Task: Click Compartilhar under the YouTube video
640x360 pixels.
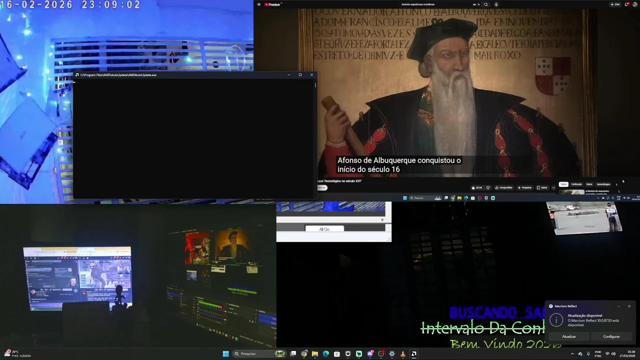Action: 504,187
